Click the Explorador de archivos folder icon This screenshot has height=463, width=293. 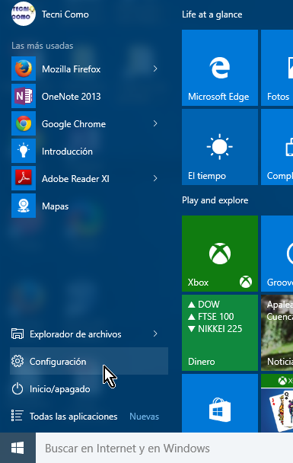18,334
